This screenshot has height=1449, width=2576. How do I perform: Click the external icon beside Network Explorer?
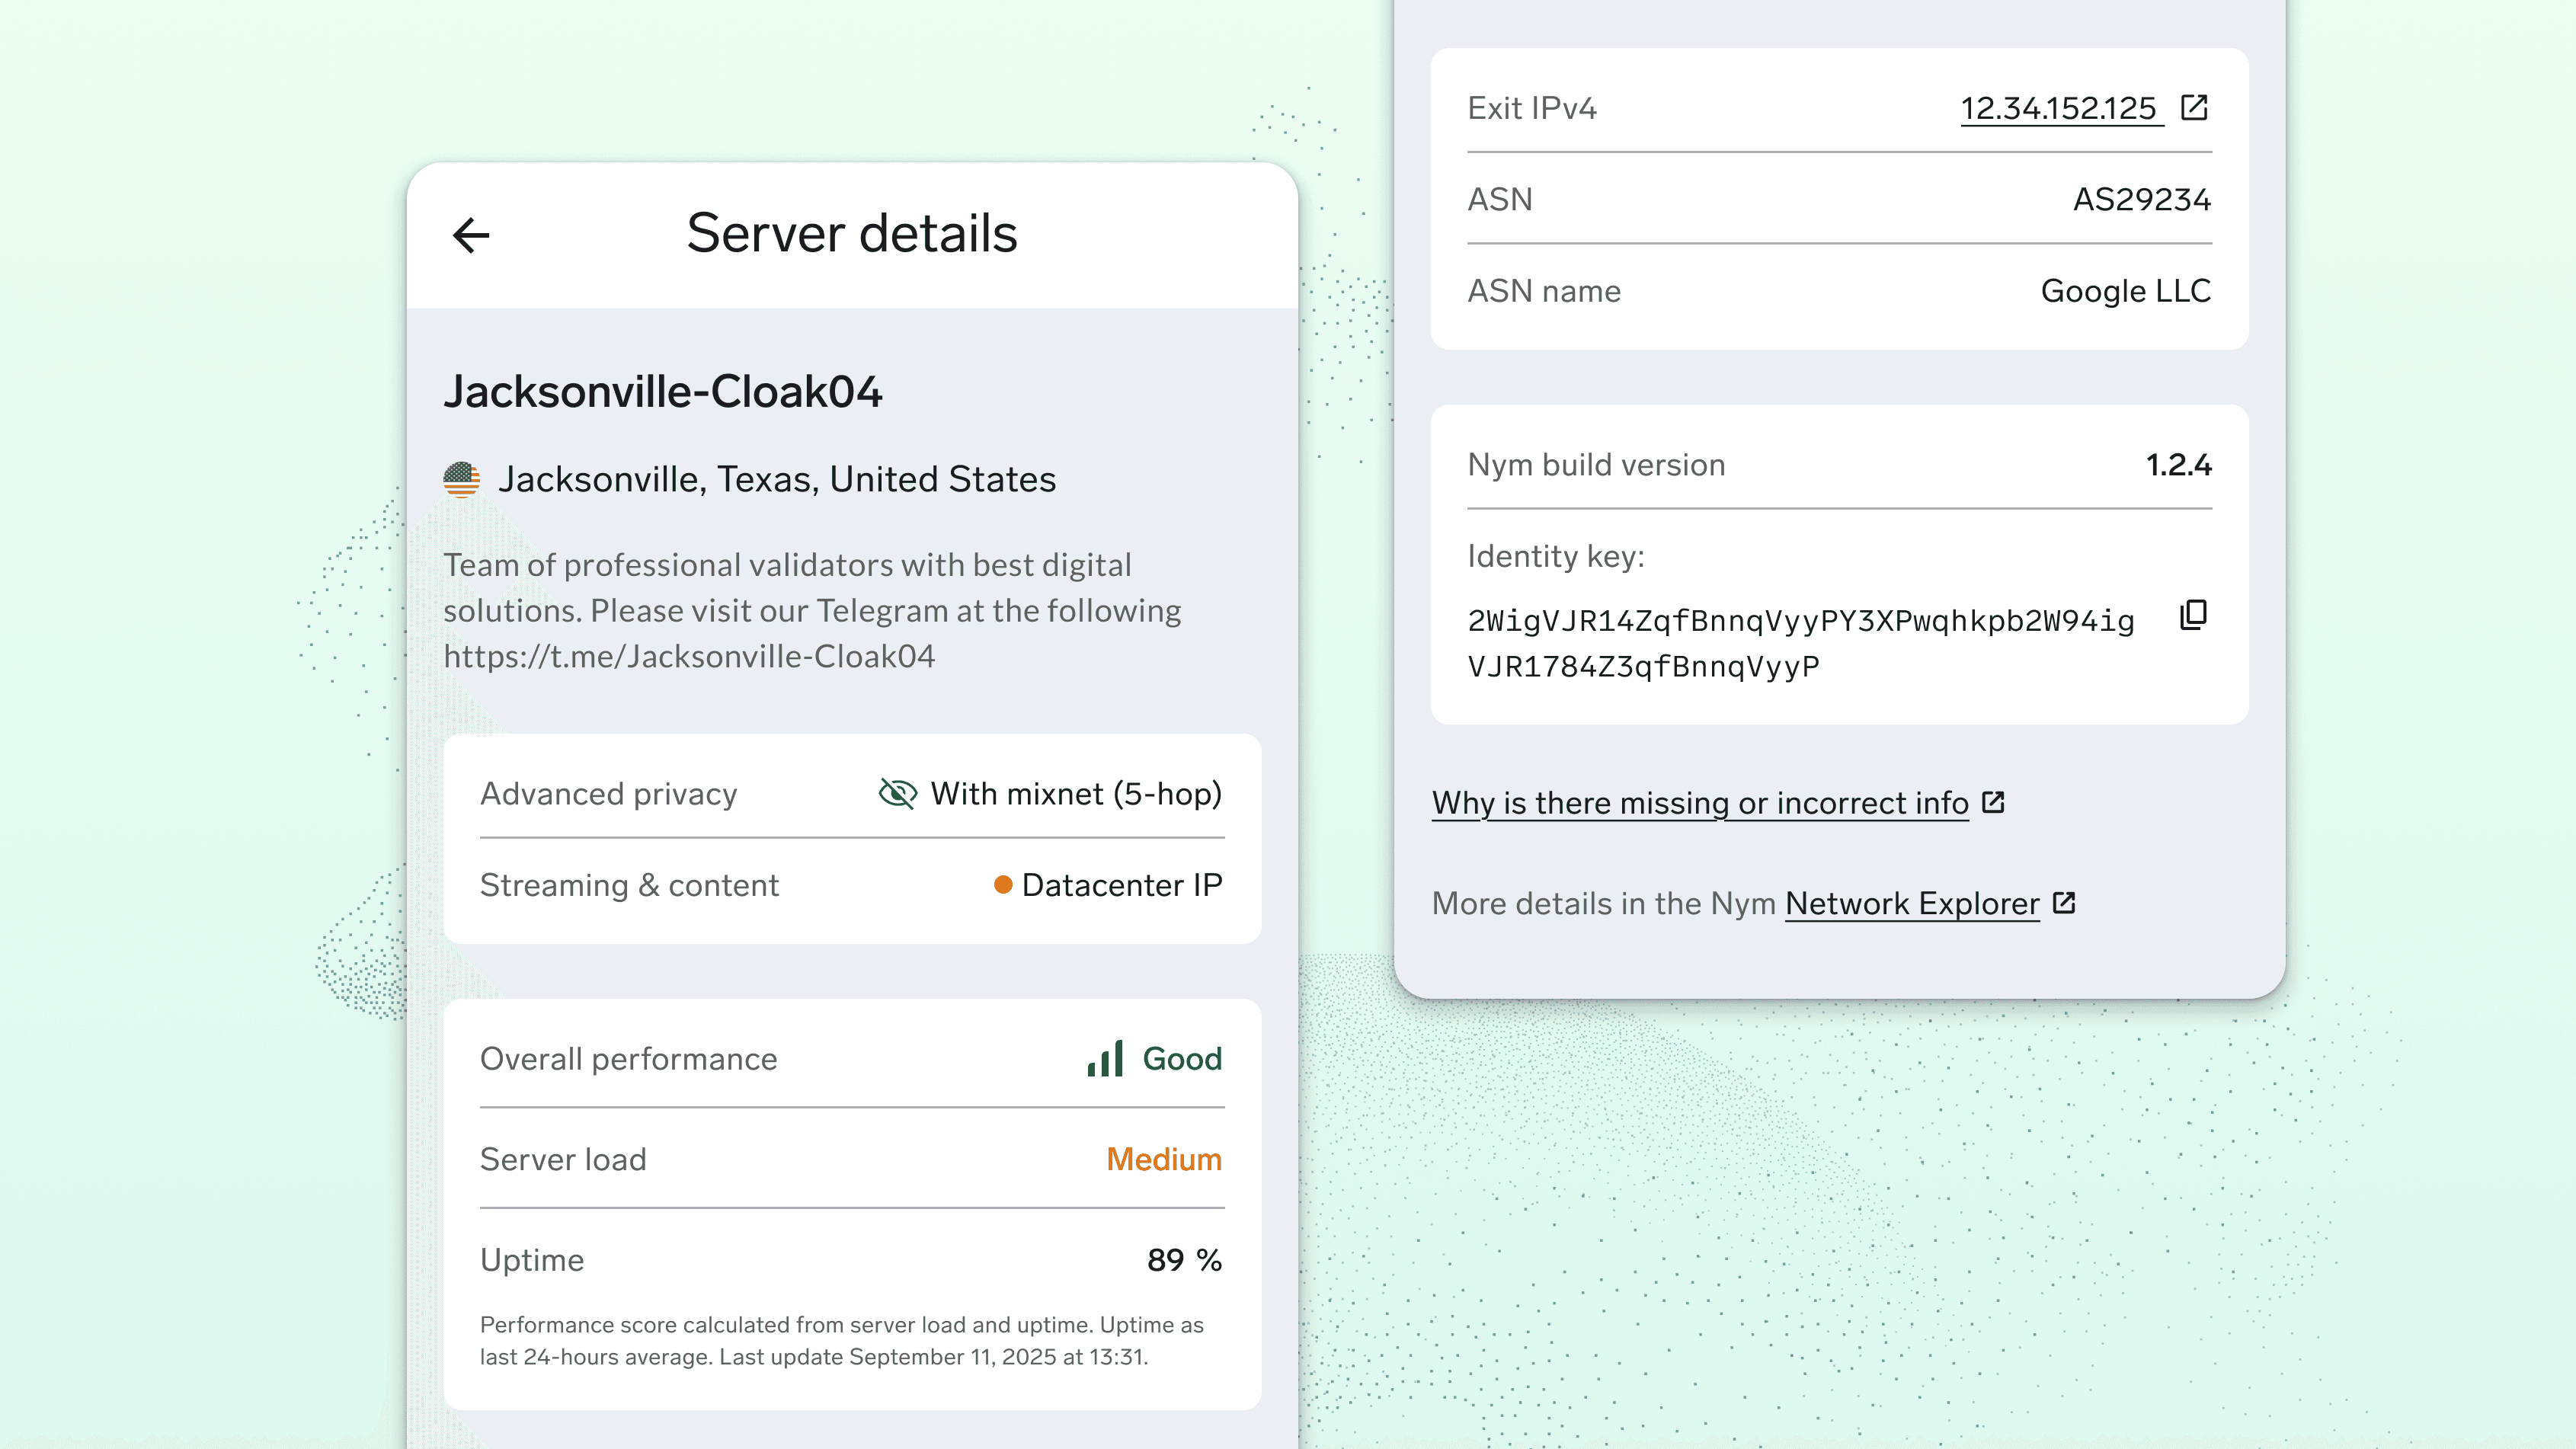(x=2064, y=903)
